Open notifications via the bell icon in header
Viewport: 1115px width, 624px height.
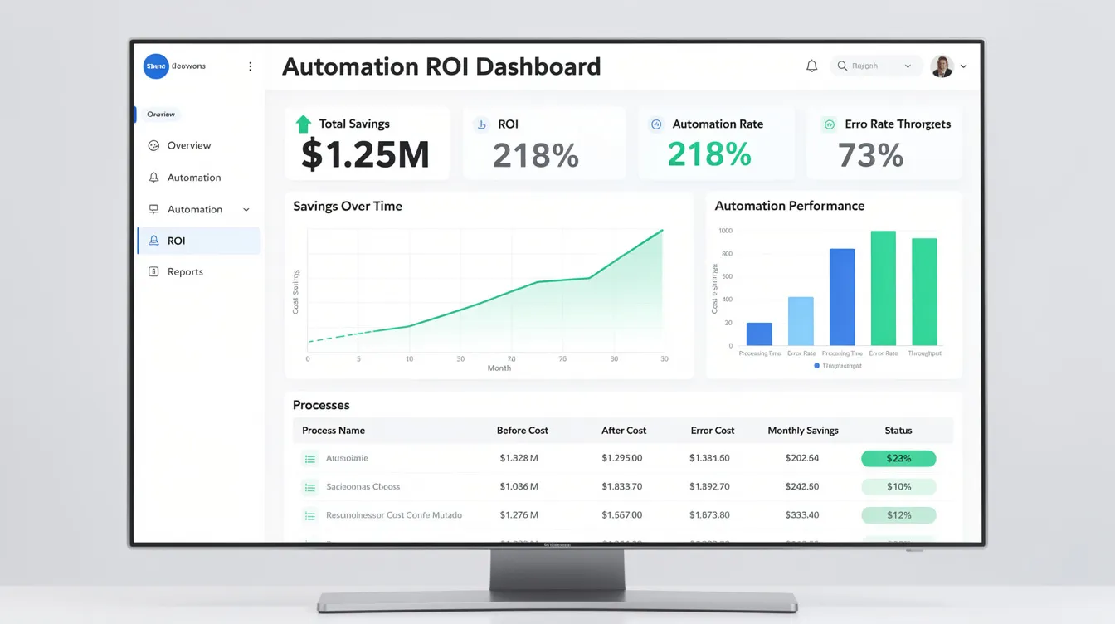(811, 66)
